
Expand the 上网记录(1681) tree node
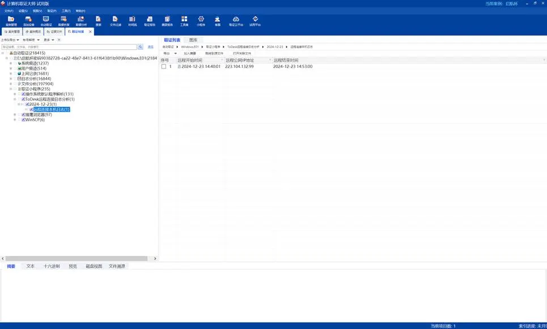tap(10, 74)
